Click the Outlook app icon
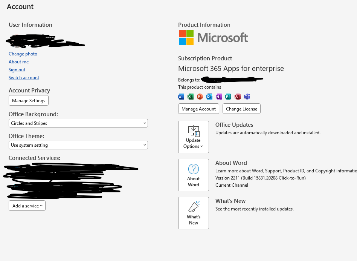The height and width of the screenshot is (261, 357). [209, 97]
